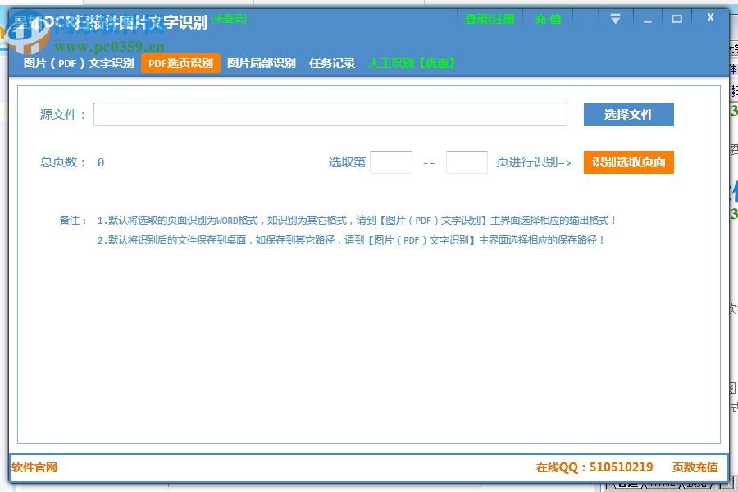
Task: Click the 选择文件 button
Action: (x=628, y=114)
